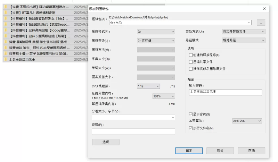The height and width of the screenshot is (162, 278).
Task: Open the memory usage 100% dropdown
Action: click(x=164, y=96)
